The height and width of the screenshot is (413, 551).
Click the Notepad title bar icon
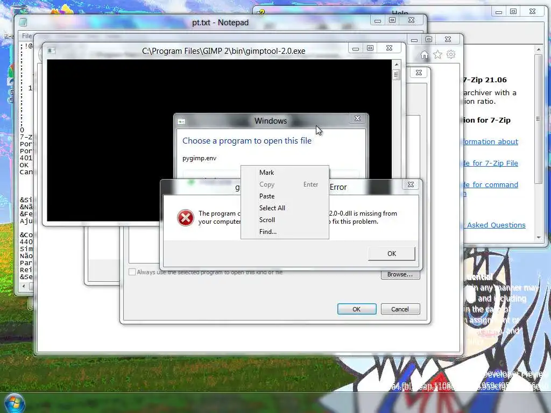(x=23, y=22)
